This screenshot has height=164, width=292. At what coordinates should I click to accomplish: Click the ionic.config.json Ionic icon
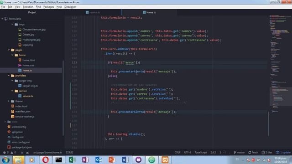[9, 142]
